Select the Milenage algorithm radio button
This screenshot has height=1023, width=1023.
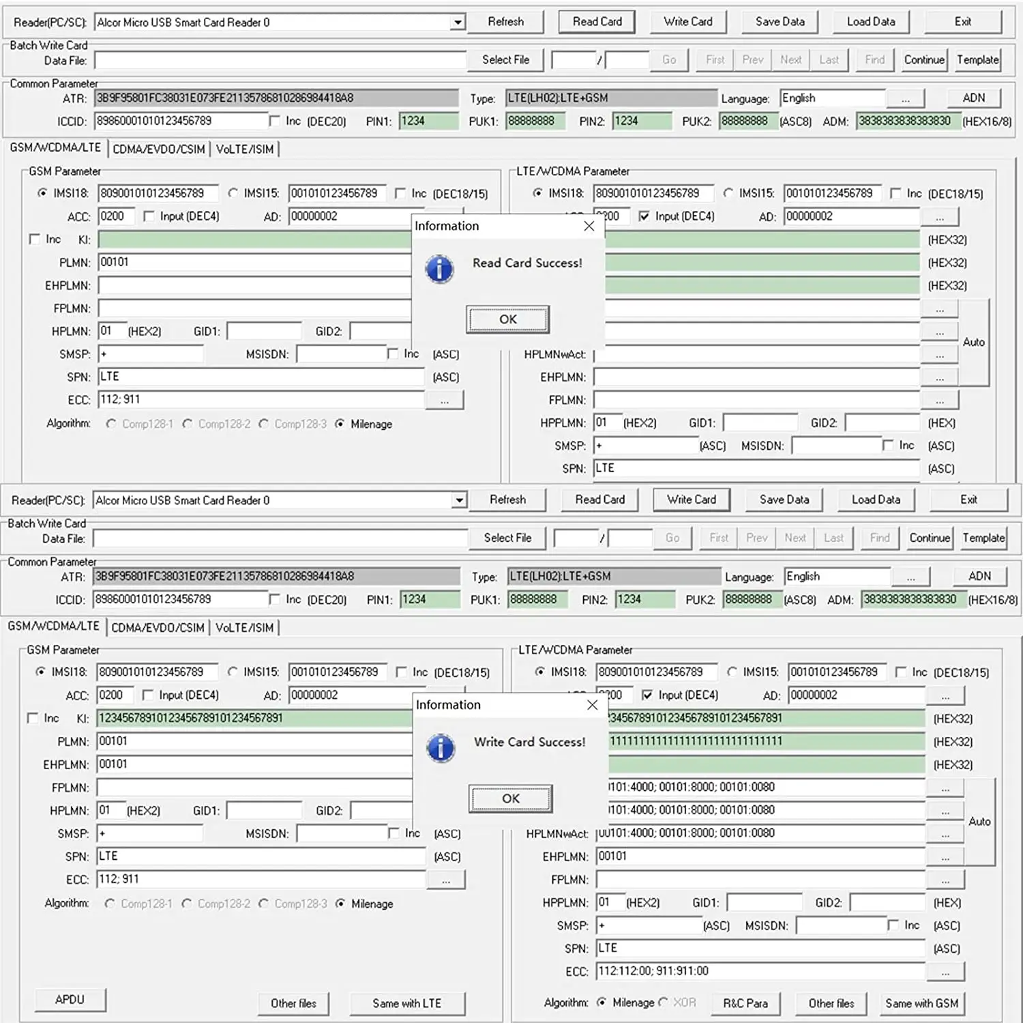pos(340,424)
